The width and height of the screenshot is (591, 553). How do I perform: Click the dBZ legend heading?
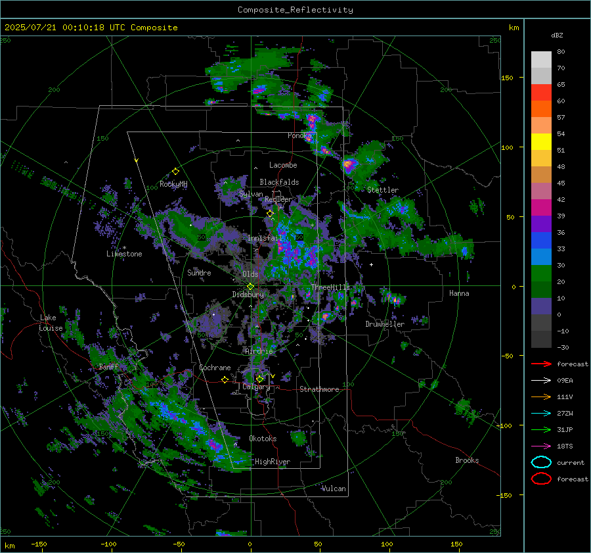click(x=557, y=36)
